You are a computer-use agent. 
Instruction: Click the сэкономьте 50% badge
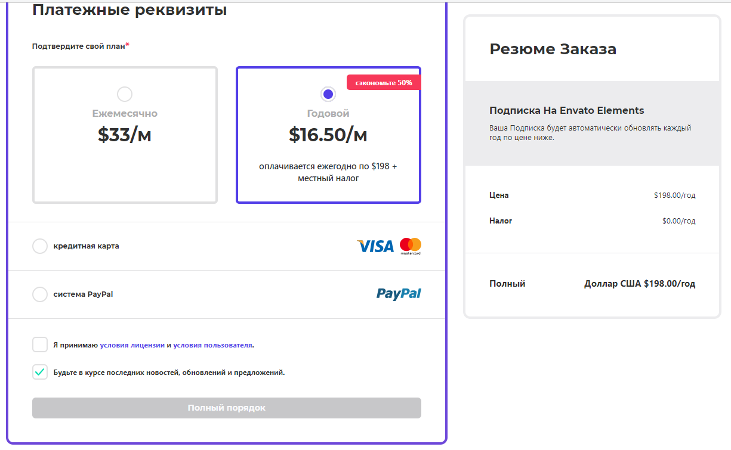click(384, 83)
